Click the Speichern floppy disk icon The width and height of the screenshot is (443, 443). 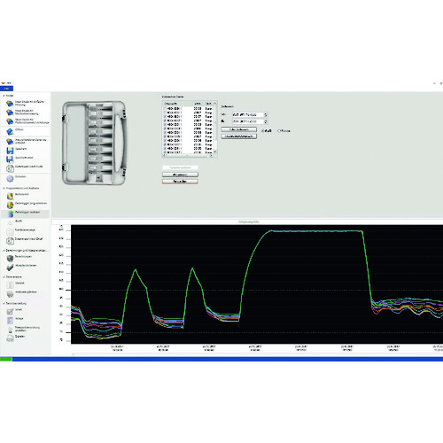(10, 151)
